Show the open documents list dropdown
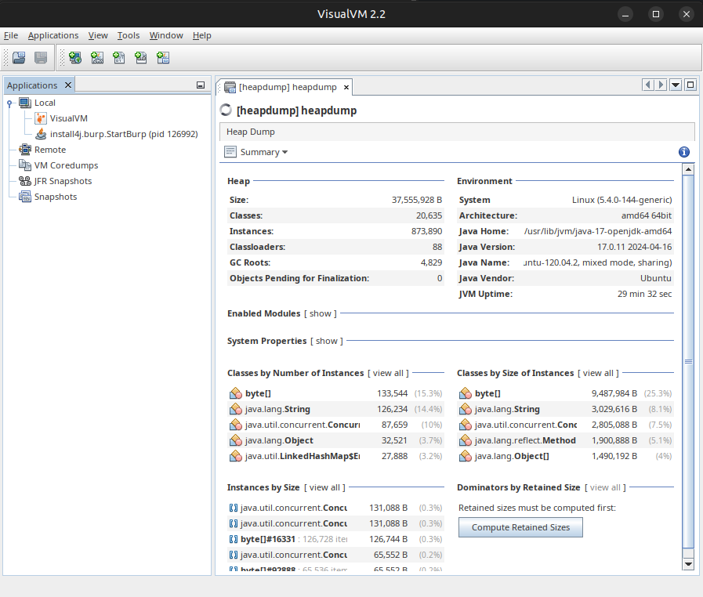 point(676,85)
